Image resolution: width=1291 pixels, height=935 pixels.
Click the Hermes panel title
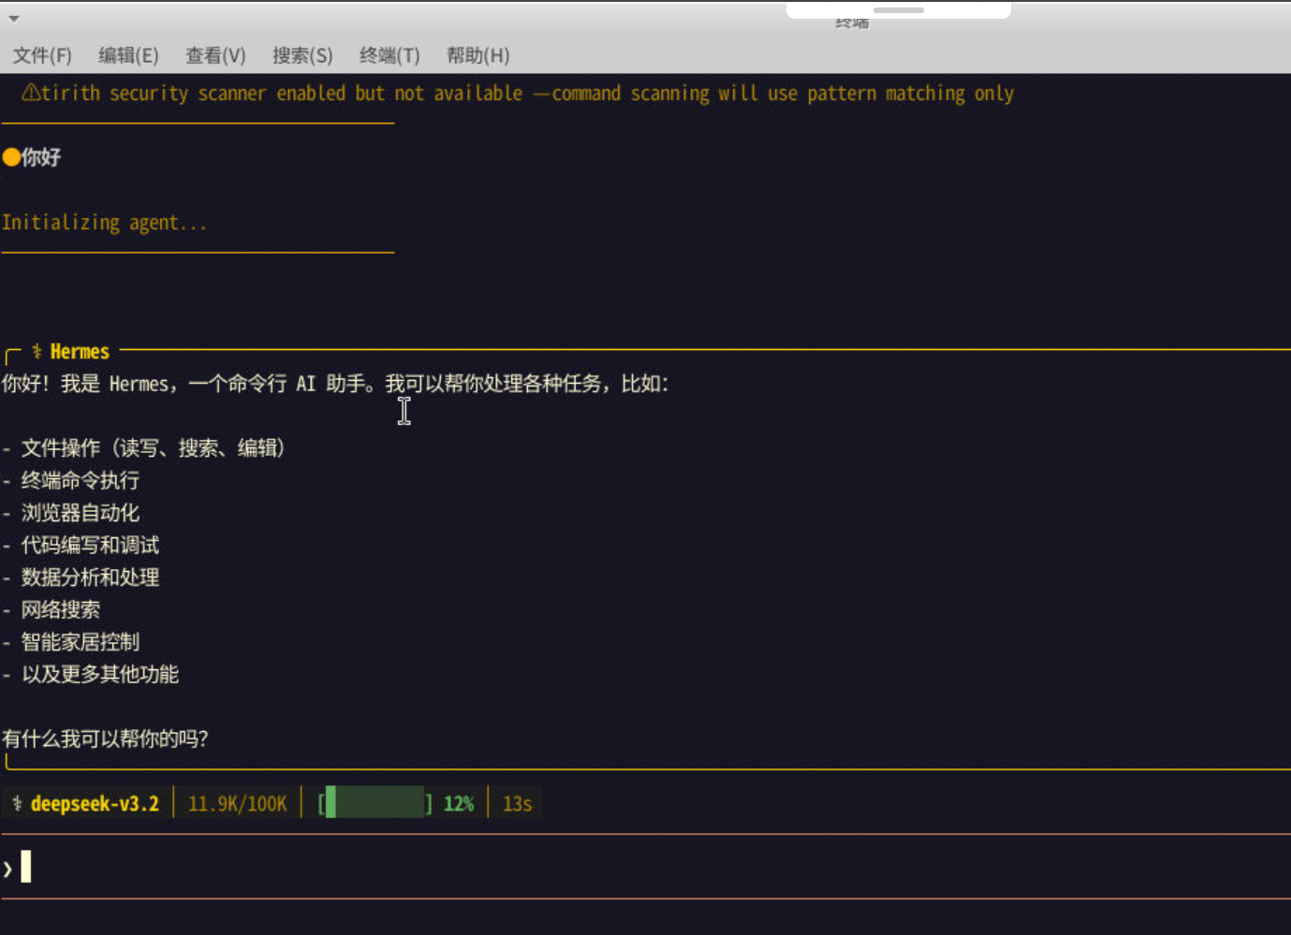pyautogui.click(x=80, y=351)
